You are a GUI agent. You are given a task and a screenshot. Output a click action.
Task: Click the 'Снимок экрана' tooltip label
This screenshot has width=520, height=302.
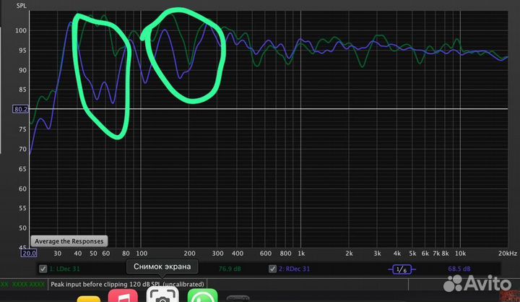click(x=162, y=267)
